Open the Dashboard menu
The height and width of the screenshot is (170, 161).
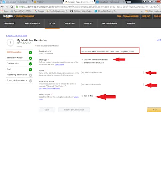(10, 23)
